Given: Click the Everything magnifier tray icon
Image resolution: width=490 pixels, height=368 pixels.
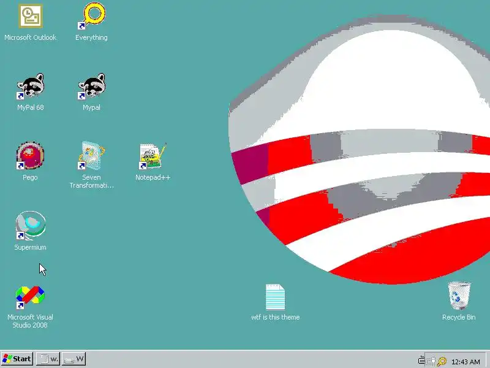Looking at the screenshot, I should pyautogui.click(x=442, y=362).
